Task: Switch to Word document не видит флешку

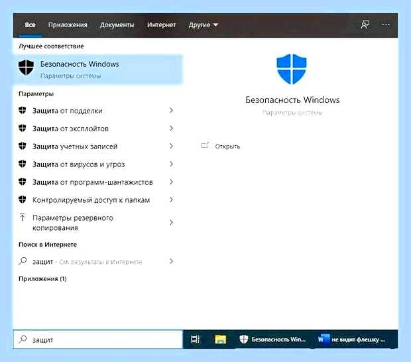Action: coord(351,339)
